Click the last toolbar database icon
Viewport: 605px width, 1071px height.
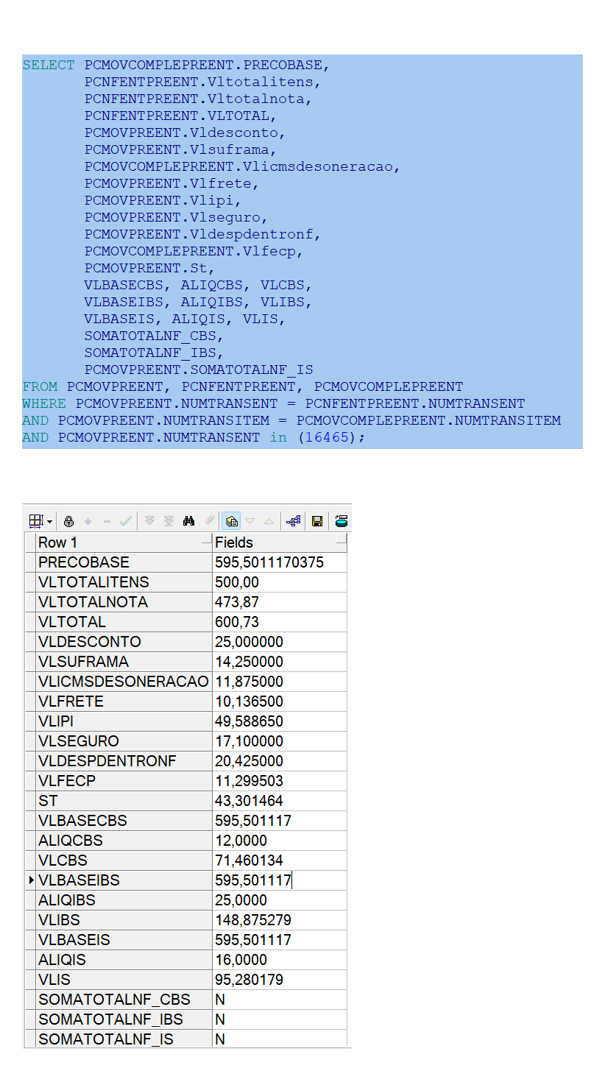point(342,521)
